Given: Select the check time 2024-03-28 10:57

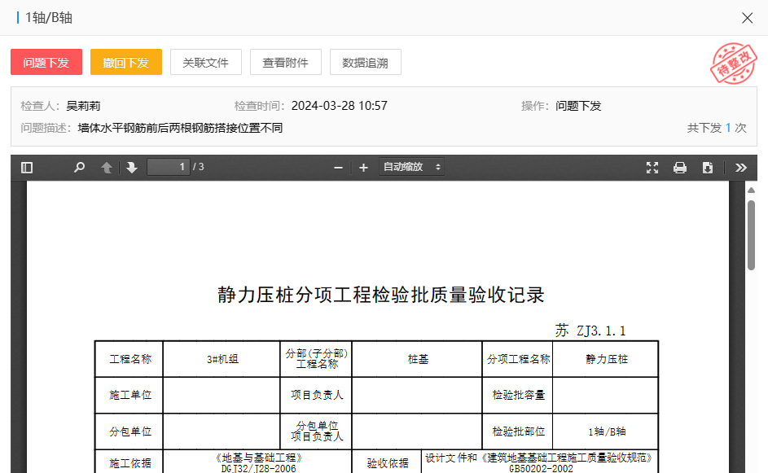Looking at the screenshot, I should tap(340, 106).
